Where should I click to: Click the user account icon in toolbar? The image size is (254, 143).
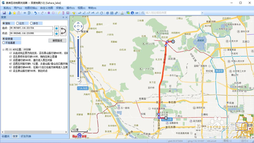click(10, 13)
